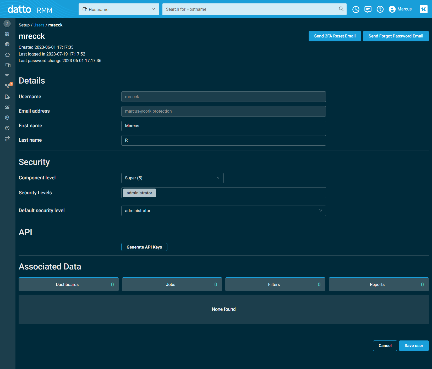Click the datto RMM logo

coord(30,10)
